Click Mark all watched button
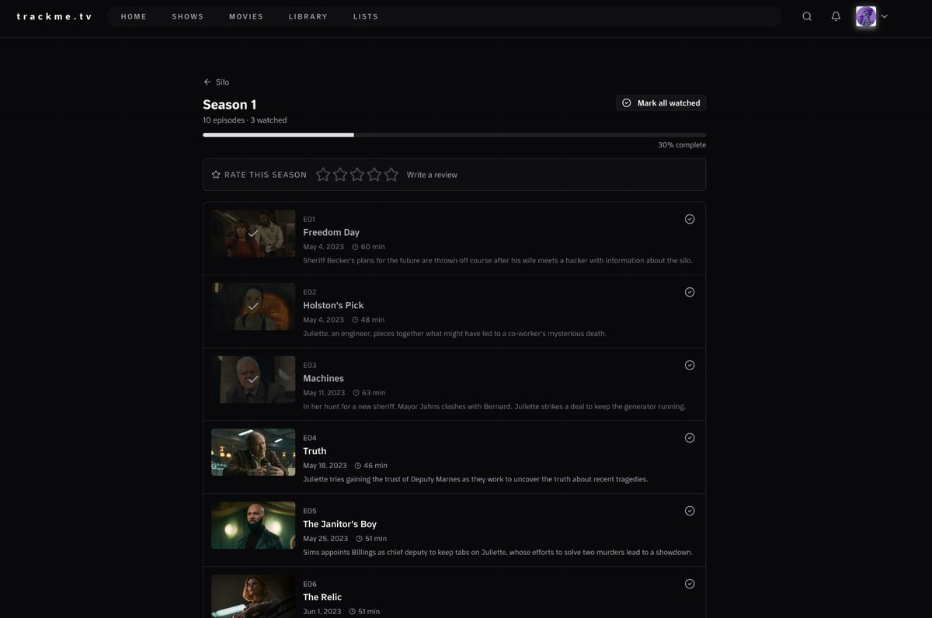Screen dimensions: 932x618 661,102
